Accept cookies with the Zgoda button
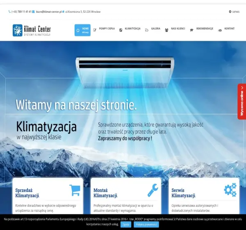Viewport: 246px width, 230px height. click(x=126, y=225)
